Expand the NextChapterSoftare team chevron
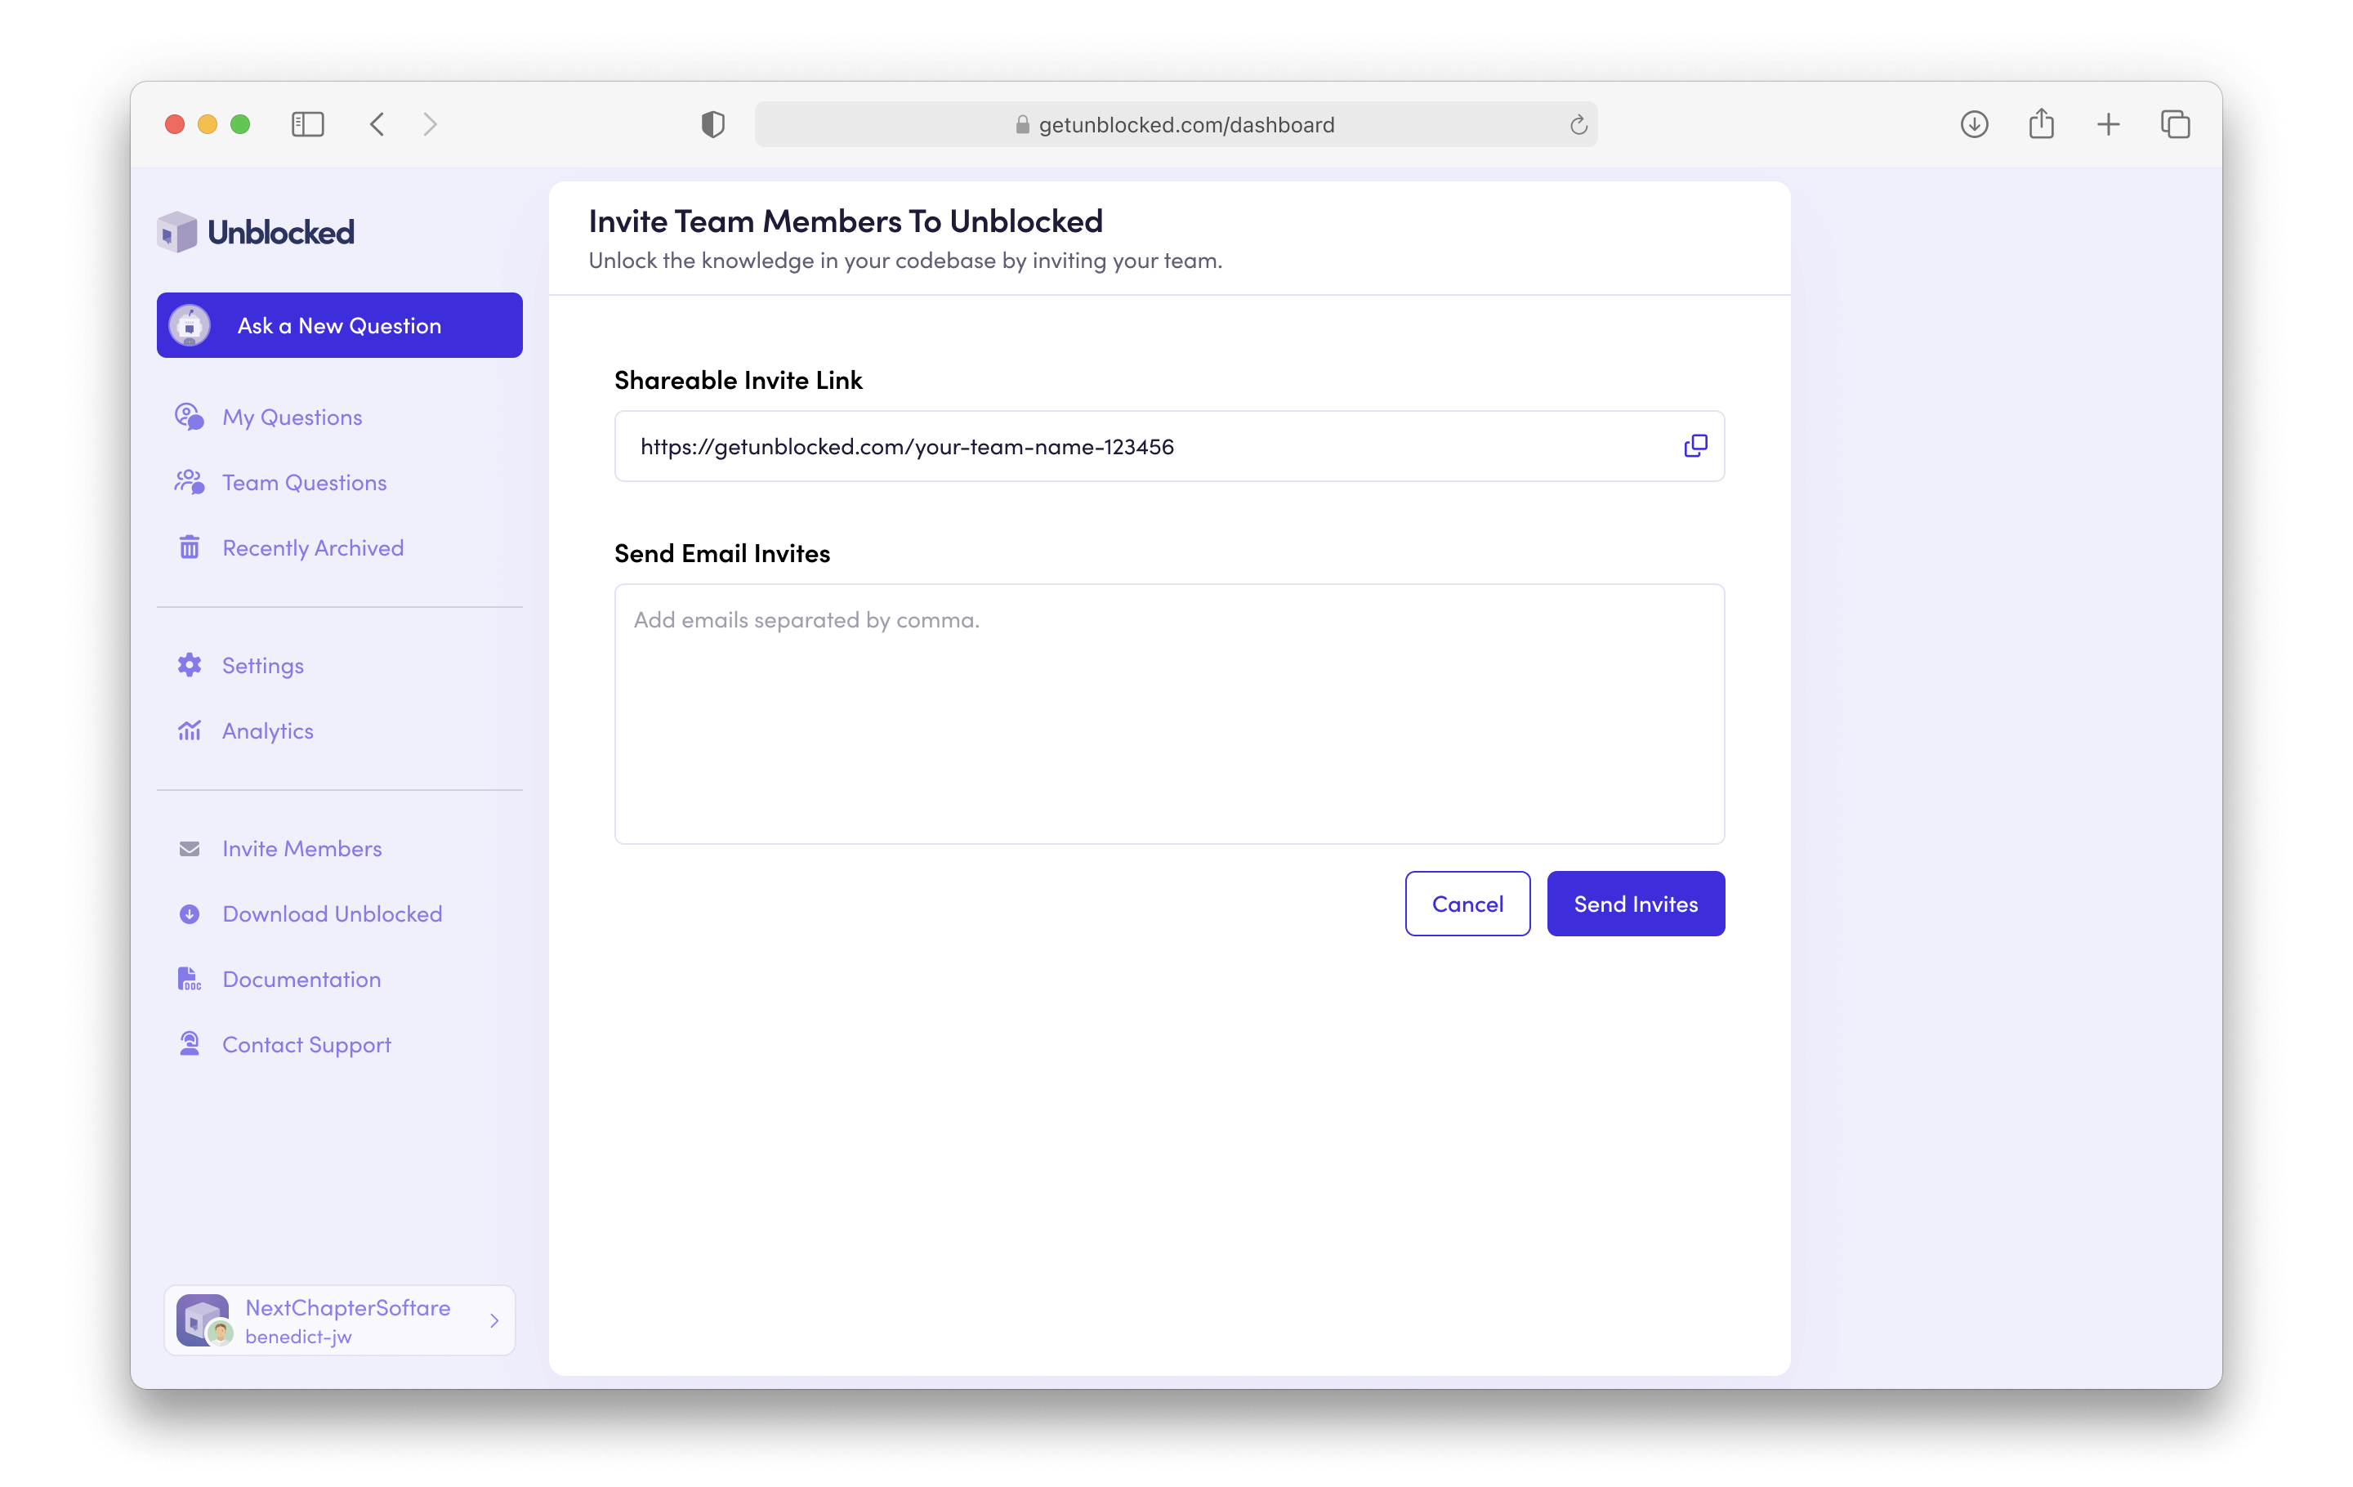Image resolution: width=2353 pixels, height=1487 pixels. [x=494, y=1321]
